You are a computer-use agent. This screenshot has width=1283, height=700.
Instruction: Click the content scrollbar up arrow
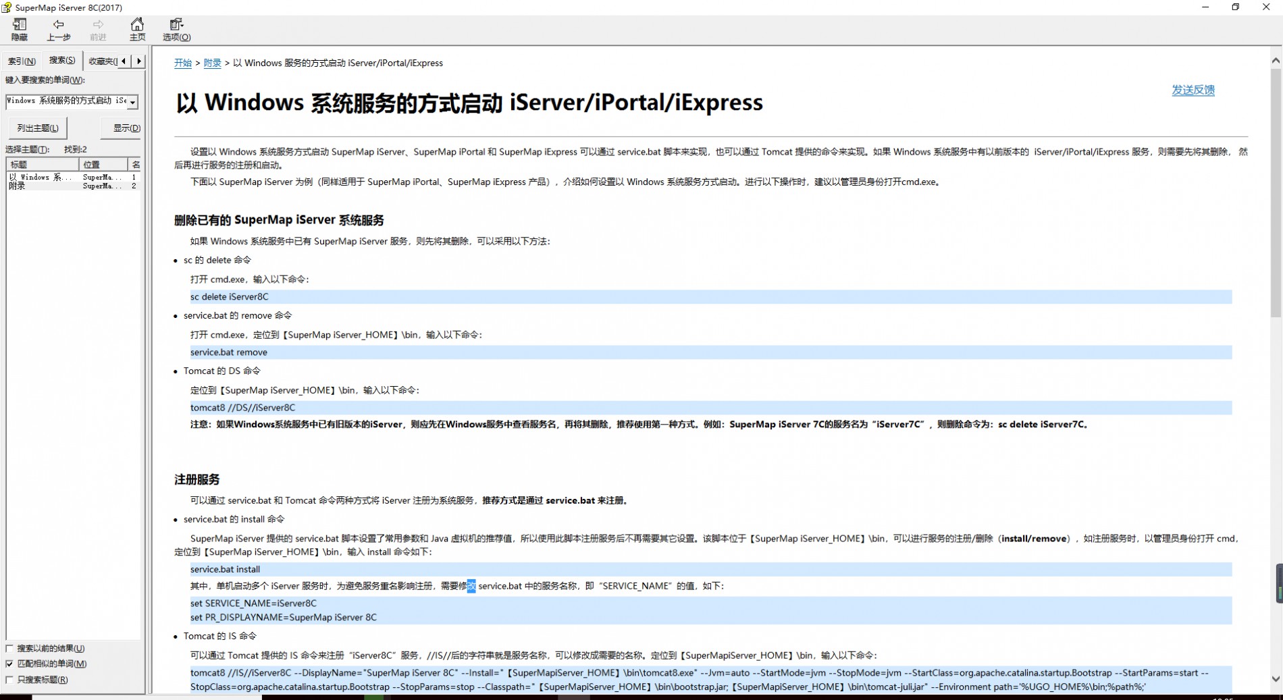[1276, 60]
